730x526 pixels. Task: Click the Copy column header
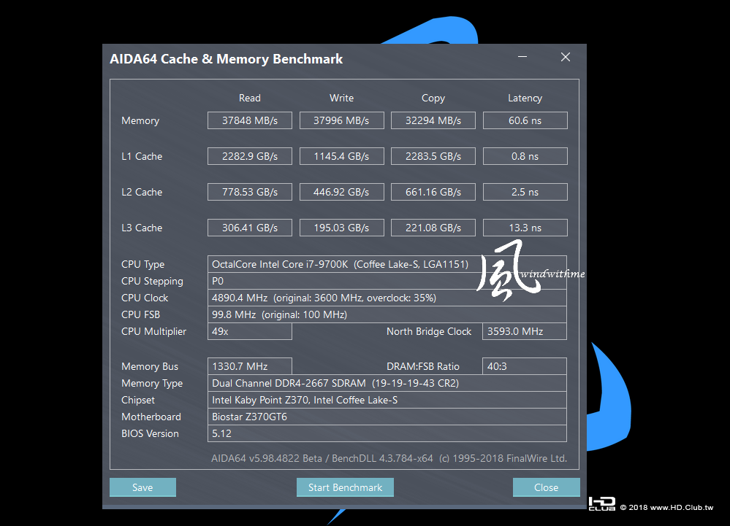click(x=433, y=98)
